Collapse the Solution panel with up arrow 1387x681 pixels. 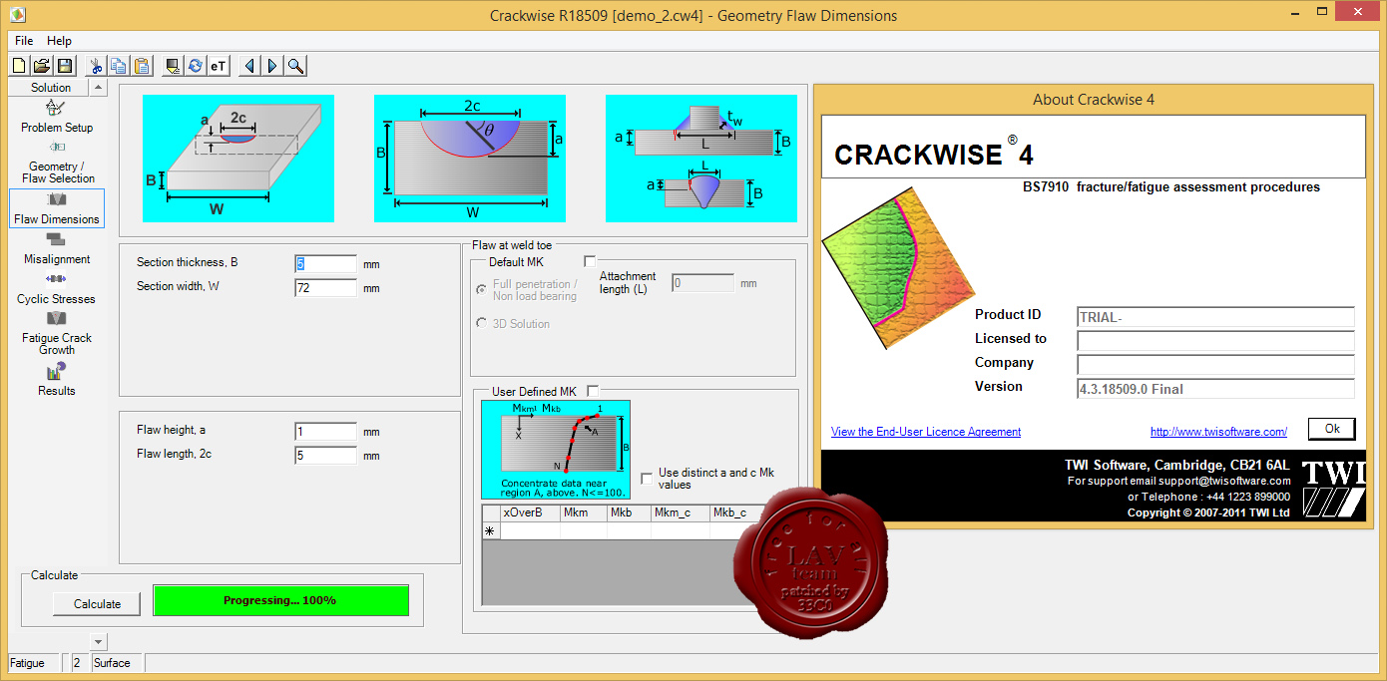click(x=98, y=88)
